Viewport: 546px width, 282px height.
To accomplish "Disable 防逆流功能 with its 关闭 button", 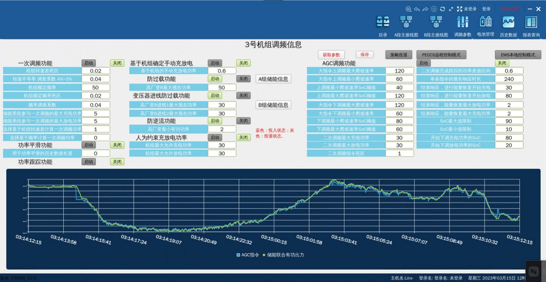I will 243,121.
